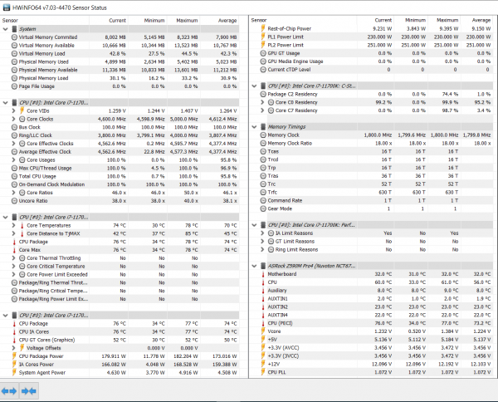Click the Vcore lightning bolt icon
Screen dimensions: 498x402
coord(263,331)
